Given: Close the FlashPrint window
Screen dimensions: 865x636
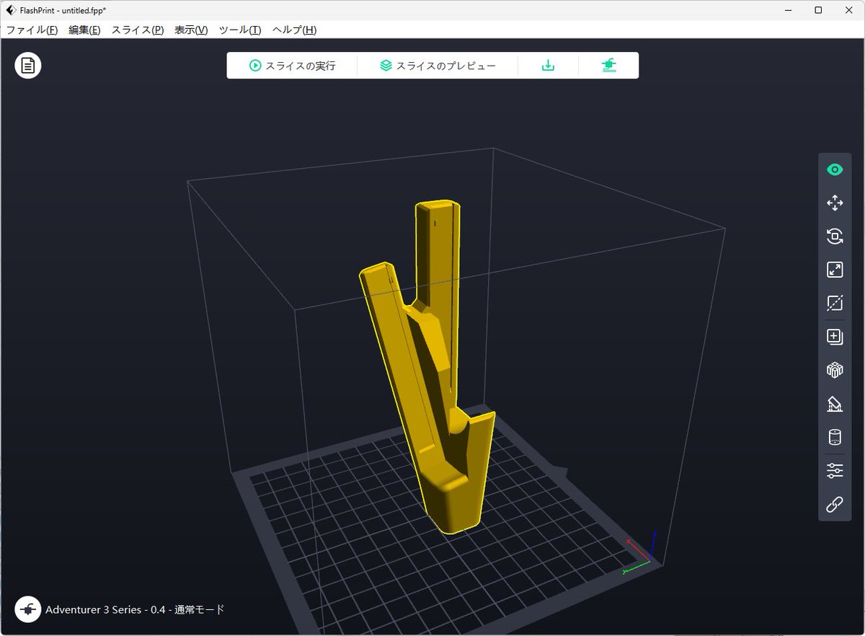Looking at the screenshot, I should 849,10.
